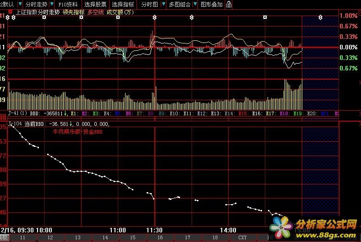Switch to bottom tab 13
The width and height of the screenshot is (361, 242).
point(78,237)
